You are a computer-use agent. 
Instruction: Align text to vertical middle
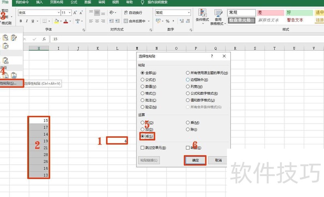(97, 13)
